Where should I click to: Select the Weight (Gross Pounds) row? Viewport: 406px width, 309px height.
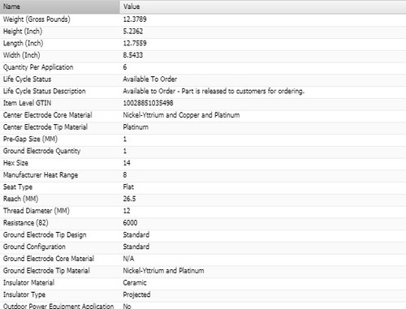203,19
